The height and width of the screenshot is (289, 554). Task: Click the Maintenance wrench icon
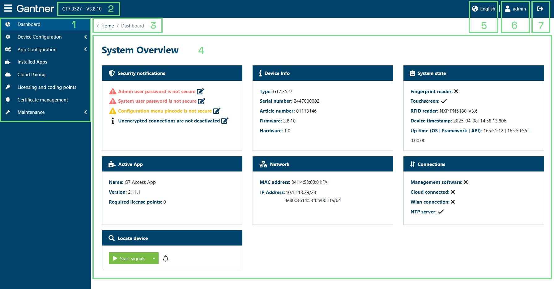(8, 112)
